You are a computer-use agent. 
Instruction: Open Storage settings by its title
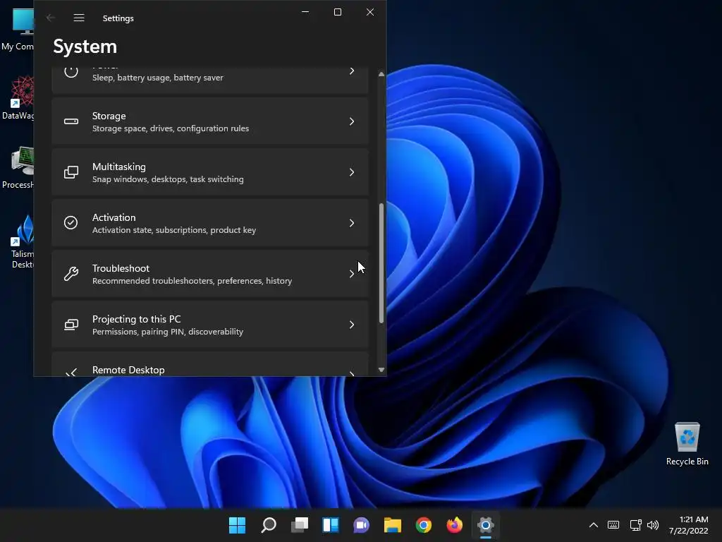109,116
